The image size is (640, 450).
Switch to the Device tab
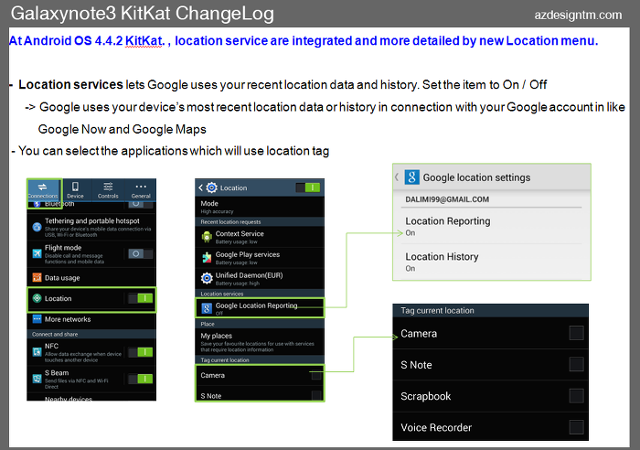(76, 190)
